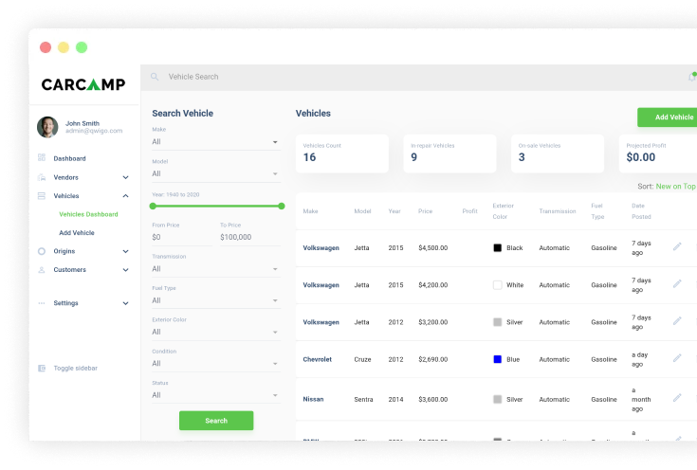Edit the Nissan Sentra row
This screenshot has height=470, width=697.
(677, 398)
